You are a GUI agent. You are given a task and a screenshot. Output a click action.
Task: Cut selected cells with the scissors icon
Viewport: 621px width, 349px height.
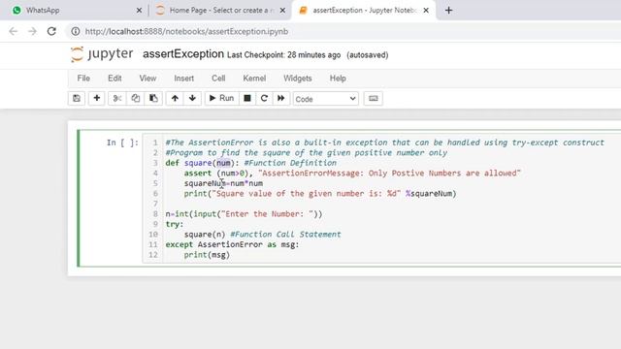(x=117, y=99)
